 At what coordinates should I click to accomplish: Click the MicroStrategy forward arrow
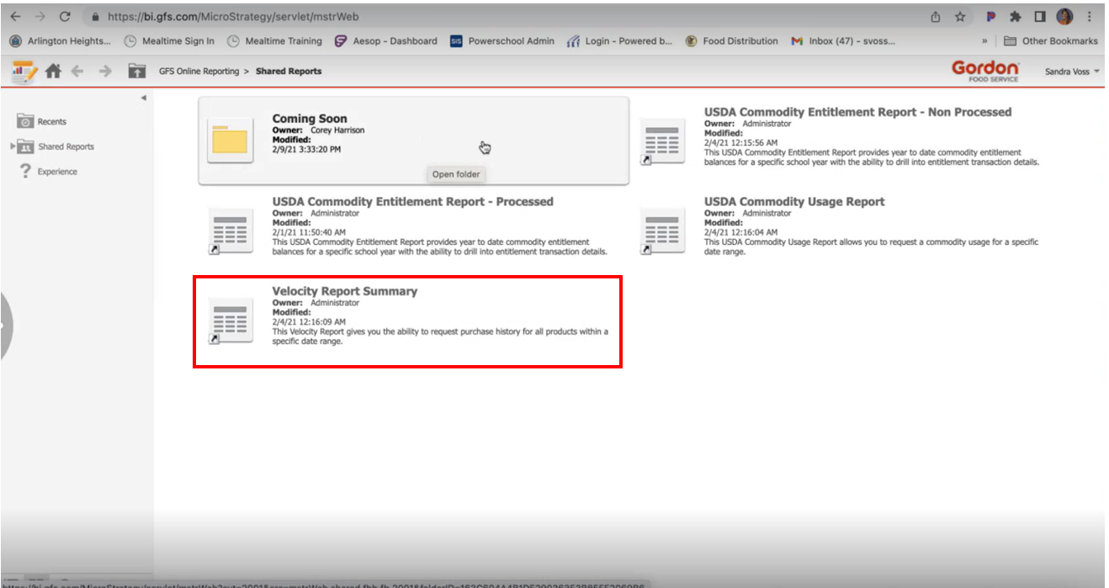(105, 72)
